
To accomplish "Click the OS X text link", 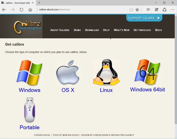I will coord(68,90).
